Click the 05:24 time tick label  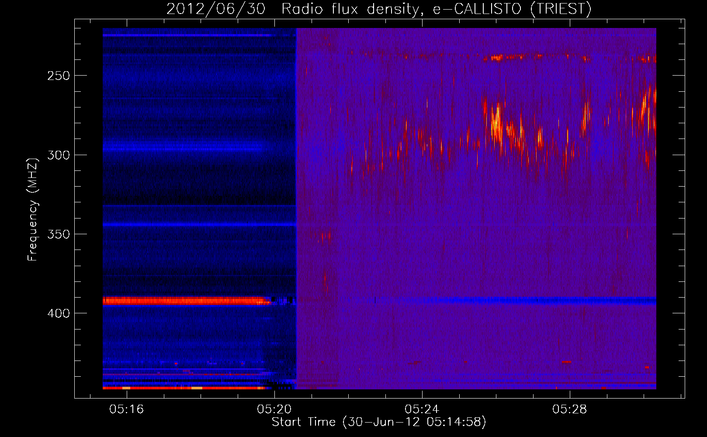[422, 409]
